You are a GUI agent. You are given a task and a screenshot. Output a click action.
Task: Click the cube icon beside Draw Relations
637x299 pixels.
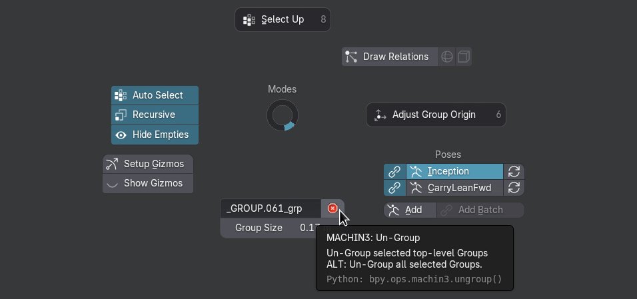463,57
